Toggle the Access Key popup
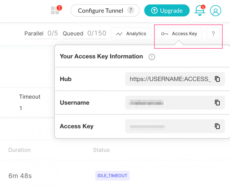 tap(179, 34)
